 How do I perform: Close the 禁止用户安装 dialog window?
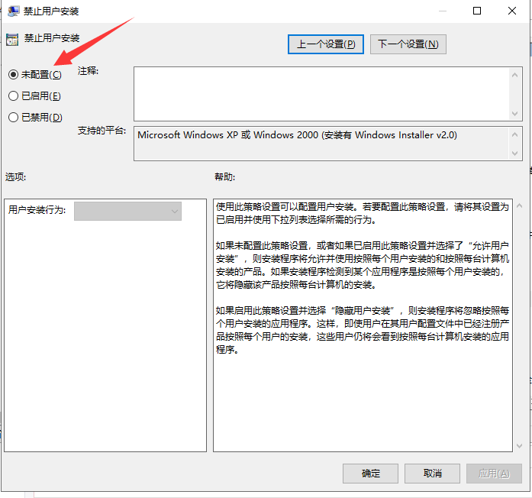tap(512, 11)
